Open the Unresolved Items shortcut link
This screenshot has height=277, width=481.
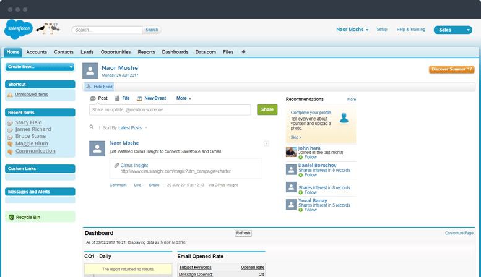(32, 95)
